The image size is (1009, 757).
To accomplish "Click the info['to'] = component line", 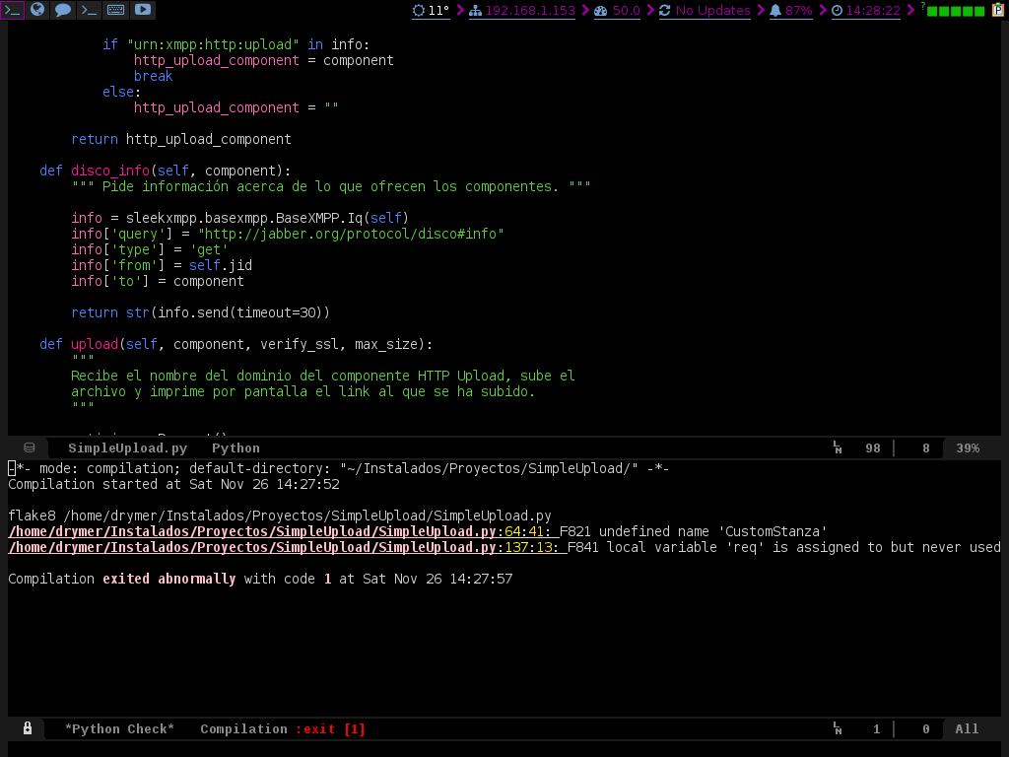I will [158, 281].
